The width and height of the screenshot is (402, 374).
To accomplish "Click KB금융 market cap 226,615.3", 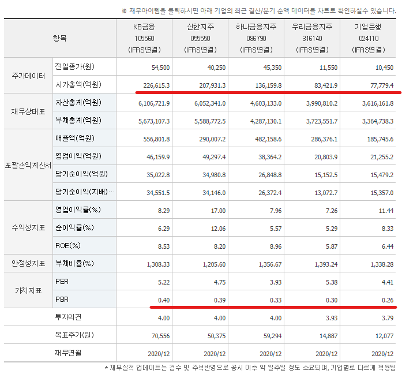I will click(x=156, y=85).
